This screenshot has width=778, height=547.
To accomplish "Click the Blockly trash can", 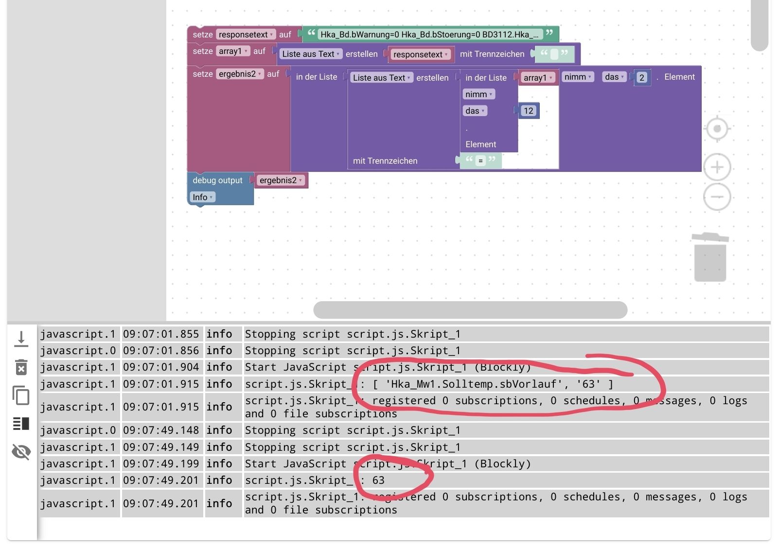I will 710,257.
